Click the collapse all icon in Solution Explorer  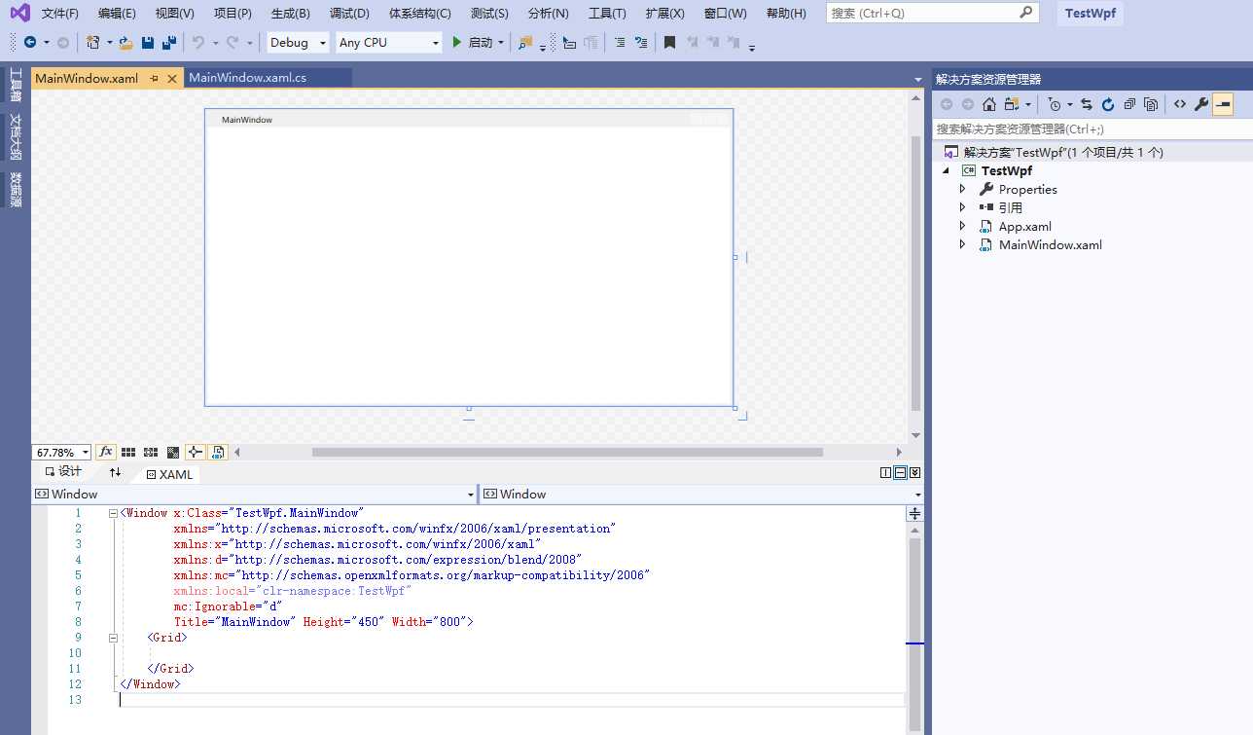[x=1129, y=104]
